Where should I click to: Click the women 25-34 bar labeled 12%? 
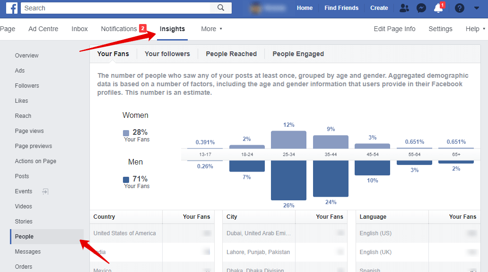(x=288, y=140)
